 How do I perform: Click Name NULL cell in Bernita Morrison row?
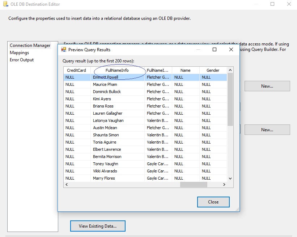pyautogui.click(x=186, y=157)
